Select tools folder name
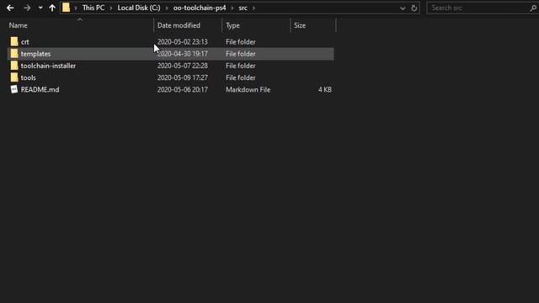The height and width of the screenshot is (303, 539). (x=28, y=77)
